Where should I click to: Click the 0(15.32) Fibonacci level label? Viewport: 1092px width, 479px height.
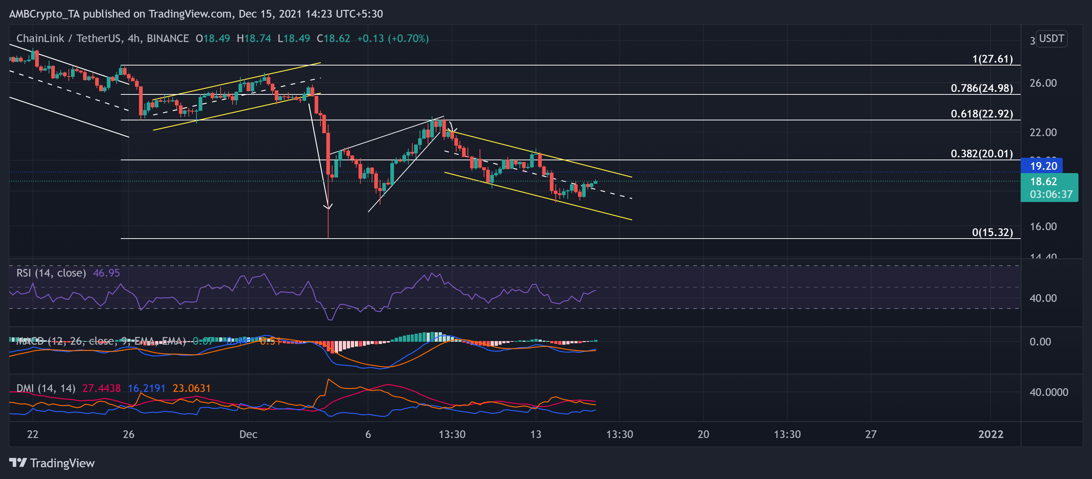point(992,232)
